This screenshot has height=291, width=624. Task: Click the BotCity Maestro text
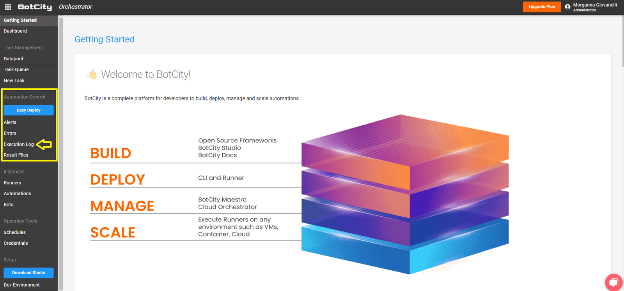click(x=222, y=200)
